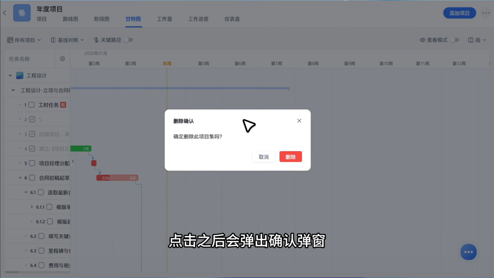This screenshot has width=494, height=278.
Task: Switch to the 路线图 tab
Action: pyautogui.click(x=70, y=19)
